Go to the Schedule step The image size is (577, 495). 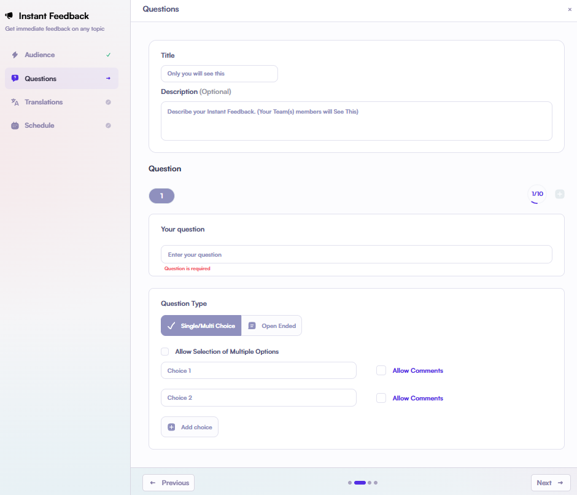[39, 125]
